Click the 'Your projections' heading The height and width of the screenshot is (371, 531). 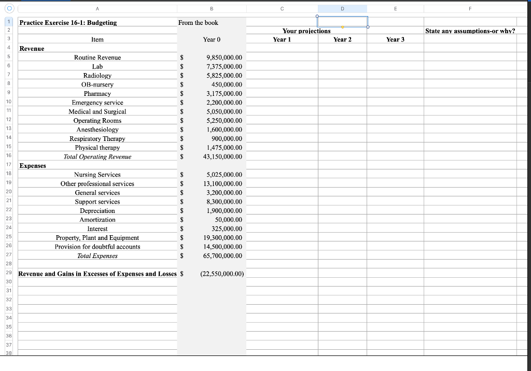click(x=306, y=31)
